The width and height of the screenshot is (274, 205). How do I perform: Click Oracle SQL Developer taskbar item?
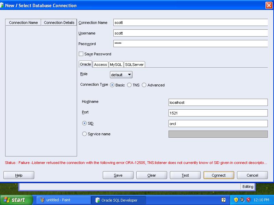(118, 200)
